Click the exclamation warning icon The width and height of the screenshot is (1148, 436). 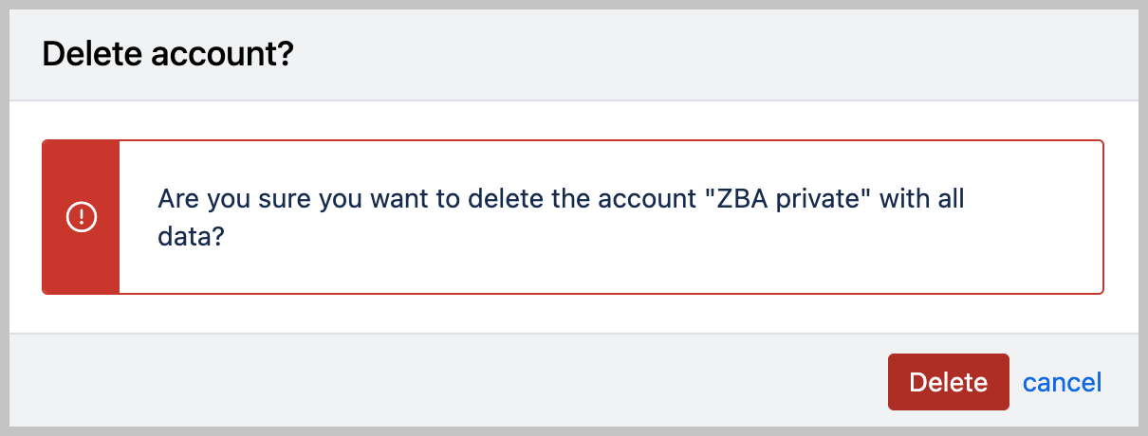pyautogui.click(x=82, y=217)
